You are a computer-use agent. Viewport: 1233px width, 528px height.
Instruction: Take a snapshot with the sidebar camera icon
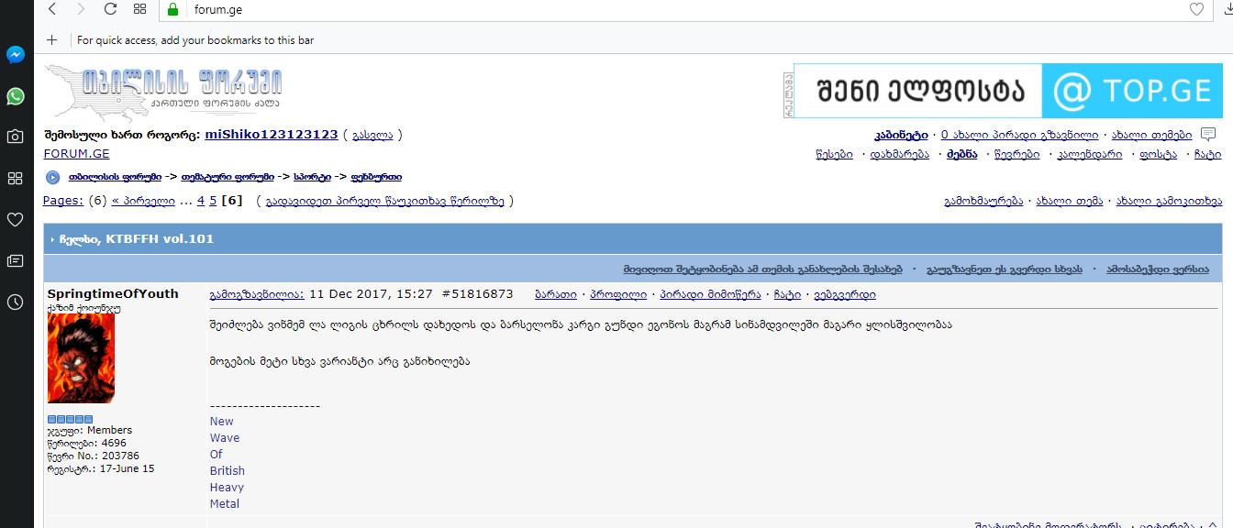point(15,137)
